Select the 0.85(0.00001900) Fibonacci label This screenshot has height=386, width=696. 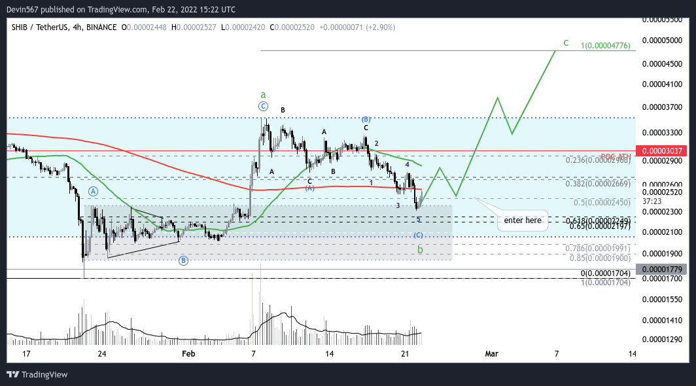point(600,258)
